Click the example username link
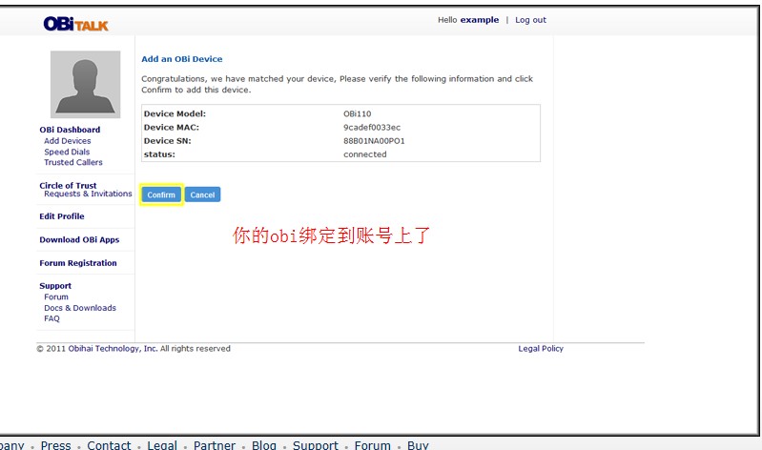 (480, 20)
